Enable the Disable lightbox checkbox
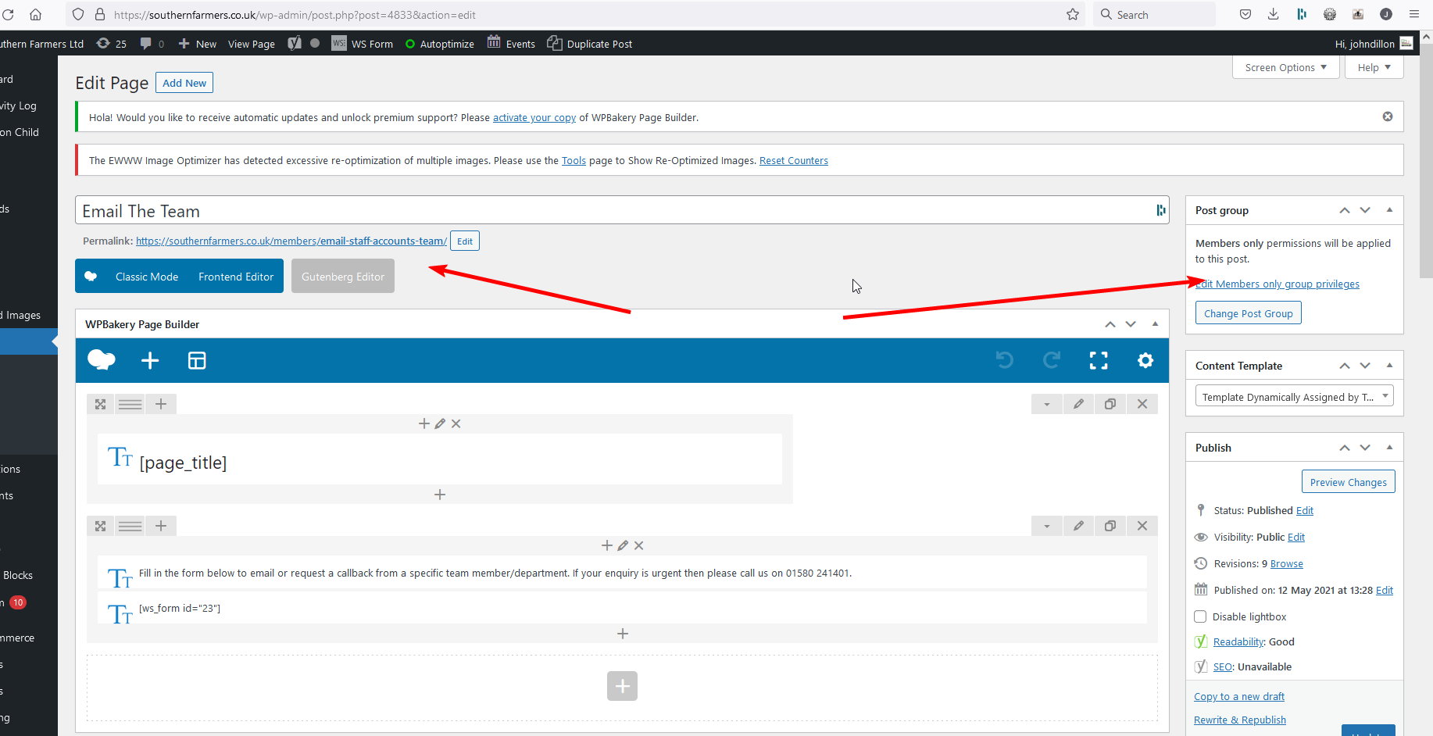 click(x=1201, y=616)
